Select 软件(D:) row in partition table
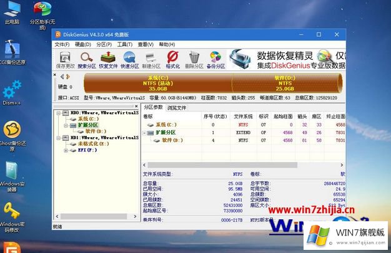This screenshot has height=253, width=391. pyautogui.click(x=244, y=140)
